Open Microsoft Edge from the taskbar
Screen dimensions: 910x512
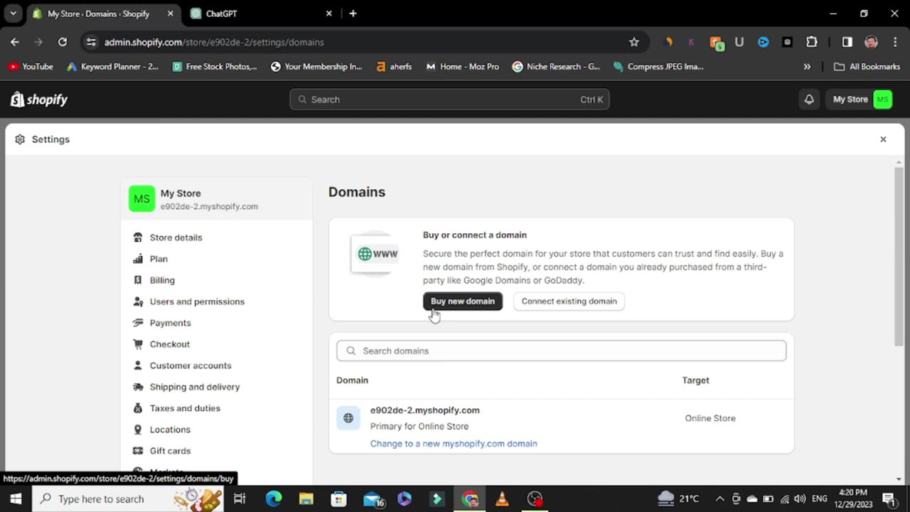click(x=274, y=498)
